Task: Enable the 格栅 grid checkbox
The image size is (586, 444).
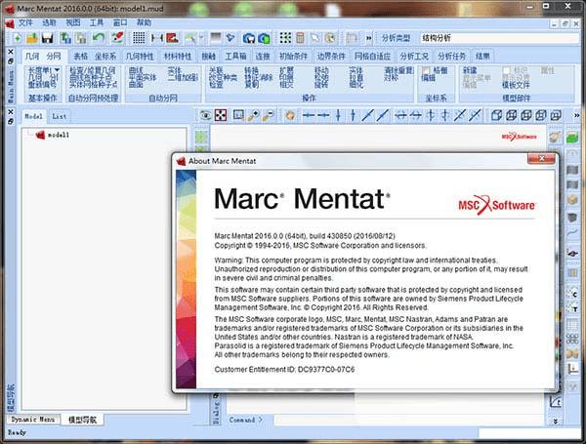Action: click(x=426, y=70)
